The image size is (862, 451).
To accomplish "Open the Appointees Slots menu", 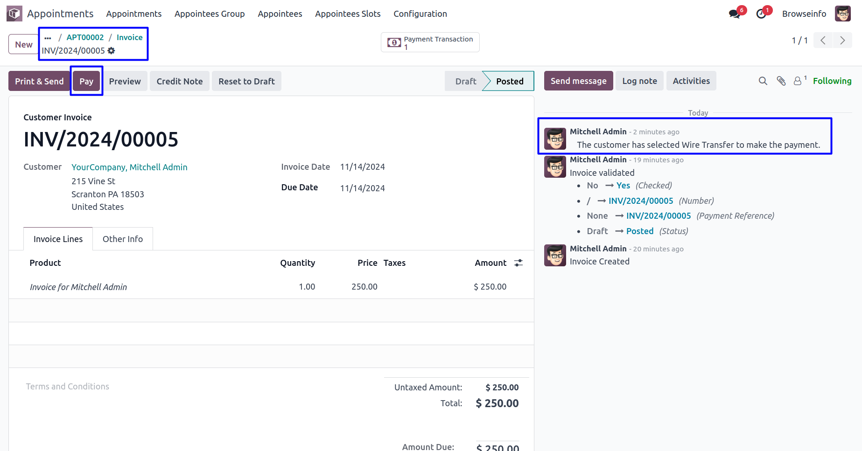I will click(x=348, y=14).
